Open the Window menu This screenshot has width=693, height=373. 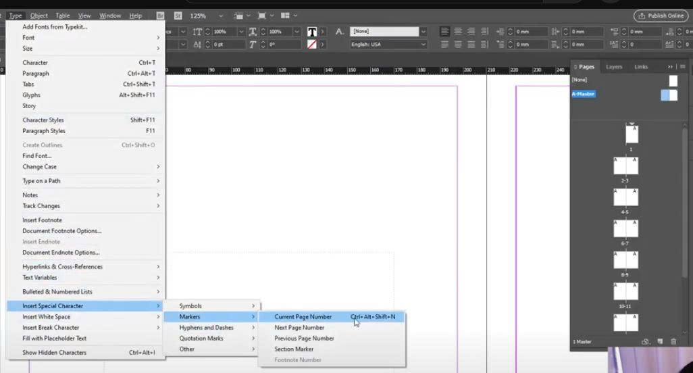click(110, 16)
